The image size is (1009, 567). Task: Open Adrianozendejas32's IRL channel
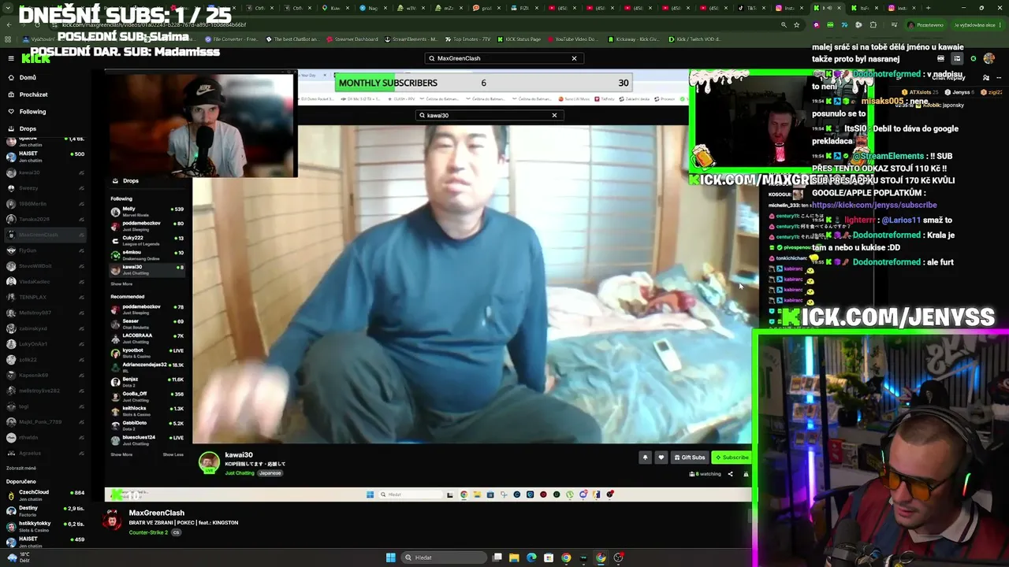pyautogui.click(x=147, y=366)
